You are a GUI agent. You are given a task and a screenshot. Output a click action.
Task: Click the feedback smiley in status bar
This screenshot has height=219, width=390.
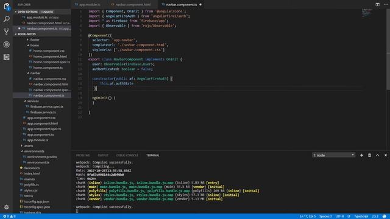click(x=385, y=217)
